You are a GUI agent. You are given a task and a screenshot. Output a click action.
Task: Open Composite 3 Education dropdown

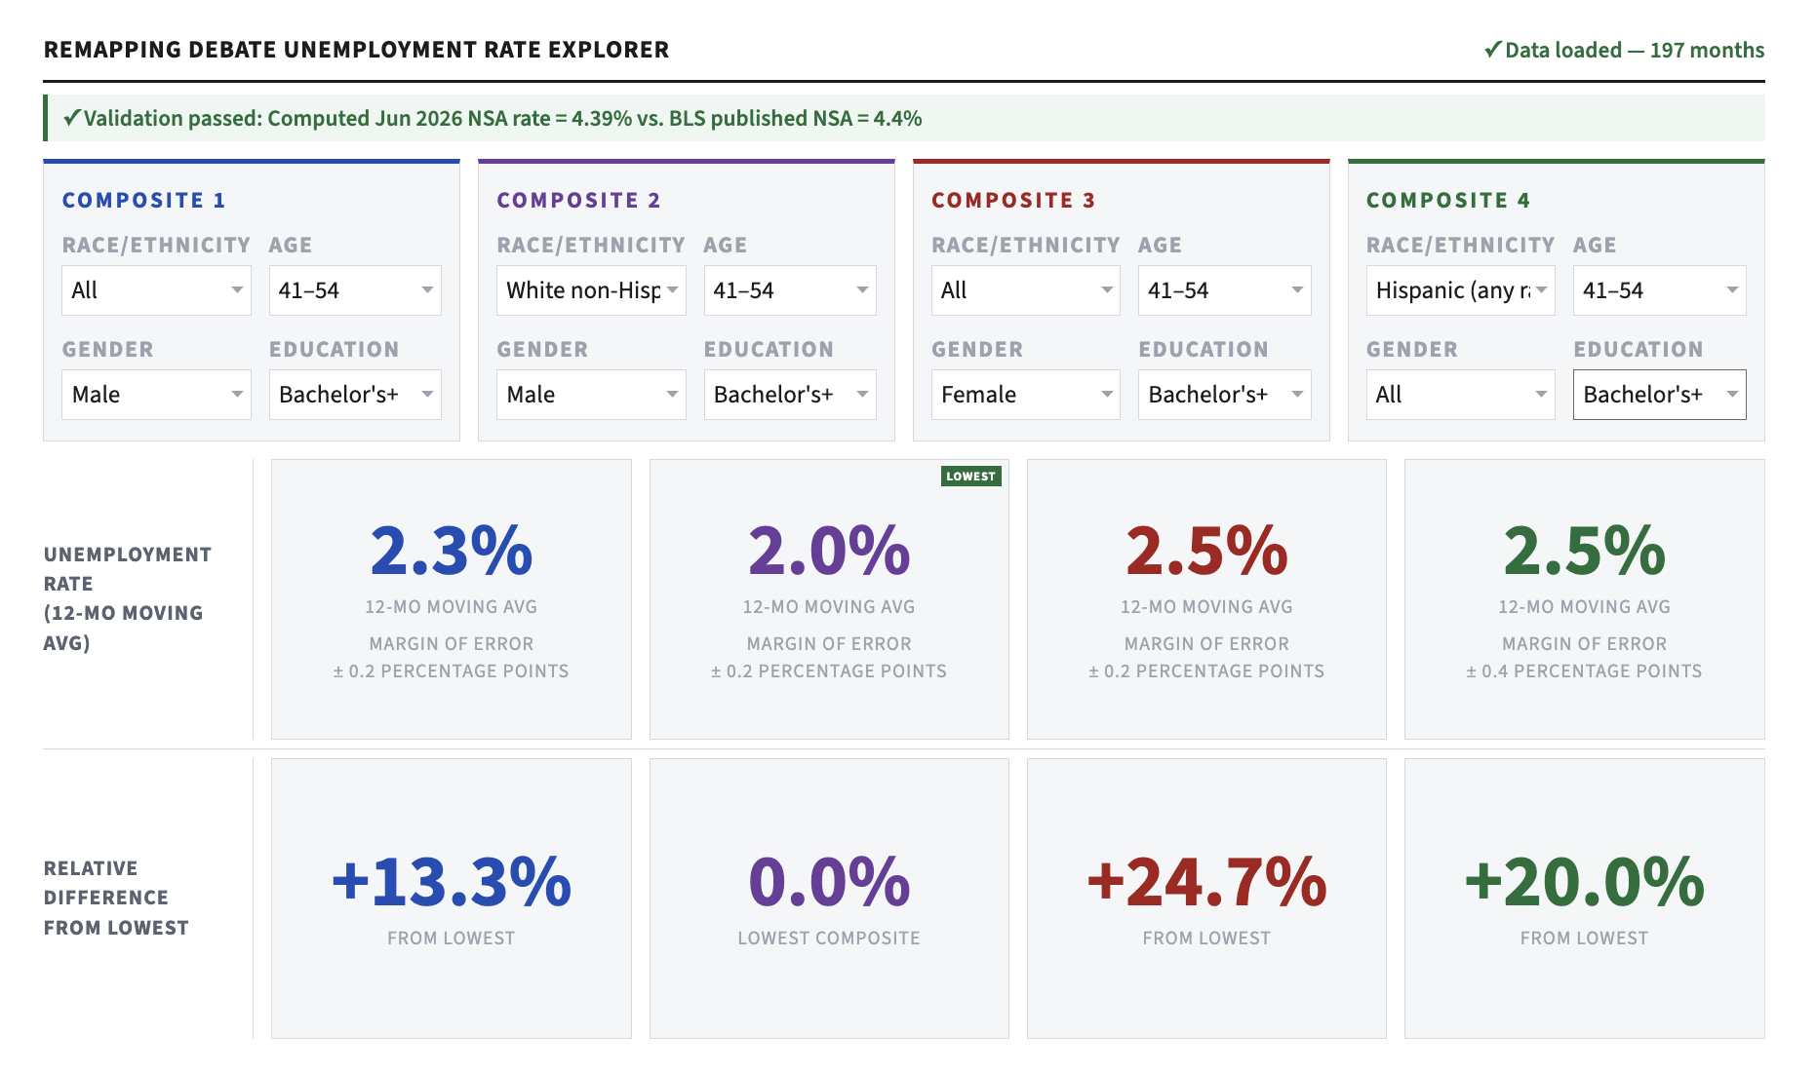pyautogui.click(x=1225, y=395)
